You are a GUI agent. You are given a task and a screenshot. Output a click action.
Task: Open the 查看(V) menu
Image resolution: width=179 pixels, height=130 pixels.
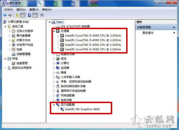tap(34, 10)
